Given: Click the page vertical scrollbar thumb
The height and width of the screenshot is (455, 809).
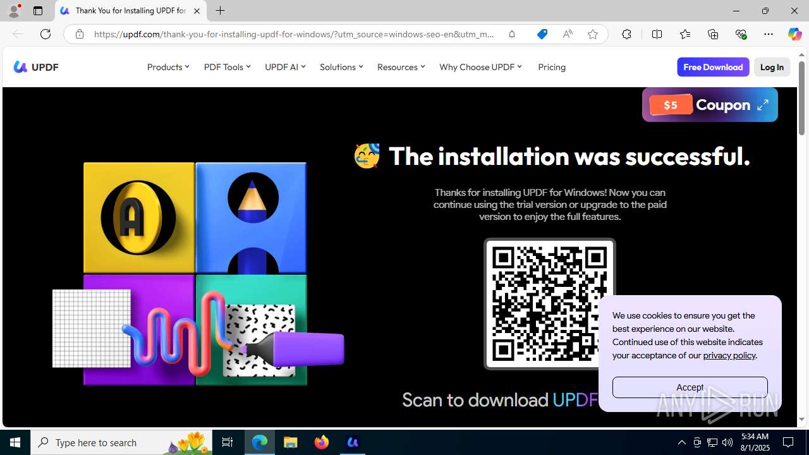Looking at the screenshot, I should 802,98.
